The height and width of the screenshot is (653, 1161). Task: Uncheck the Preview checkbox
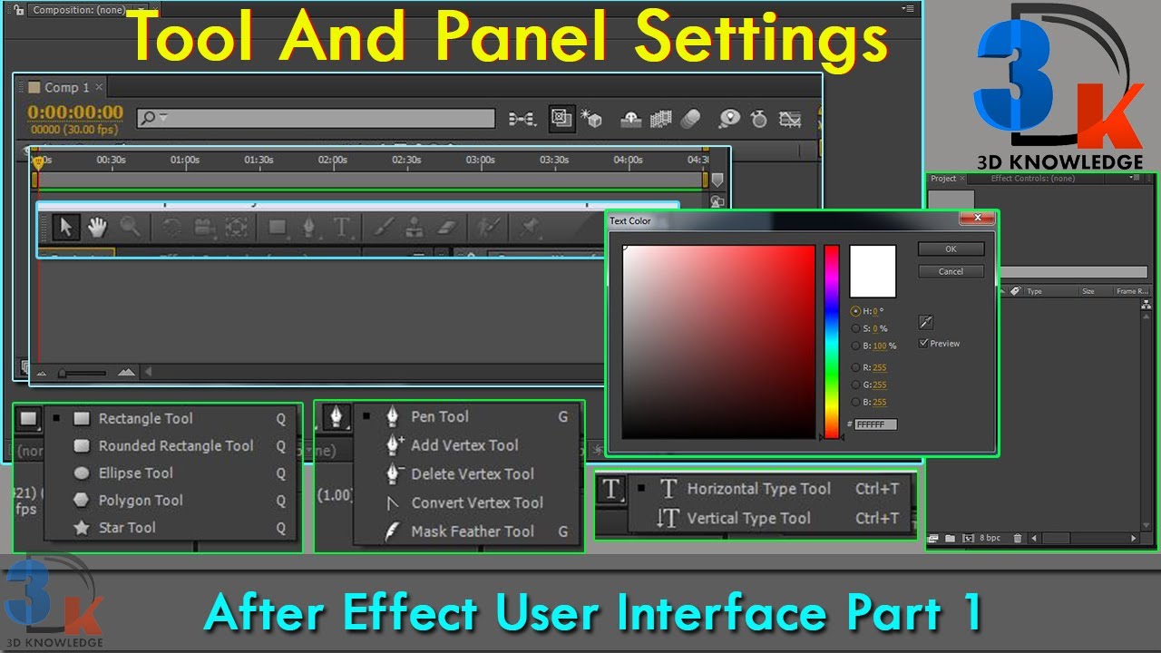(x=923, y=343)
